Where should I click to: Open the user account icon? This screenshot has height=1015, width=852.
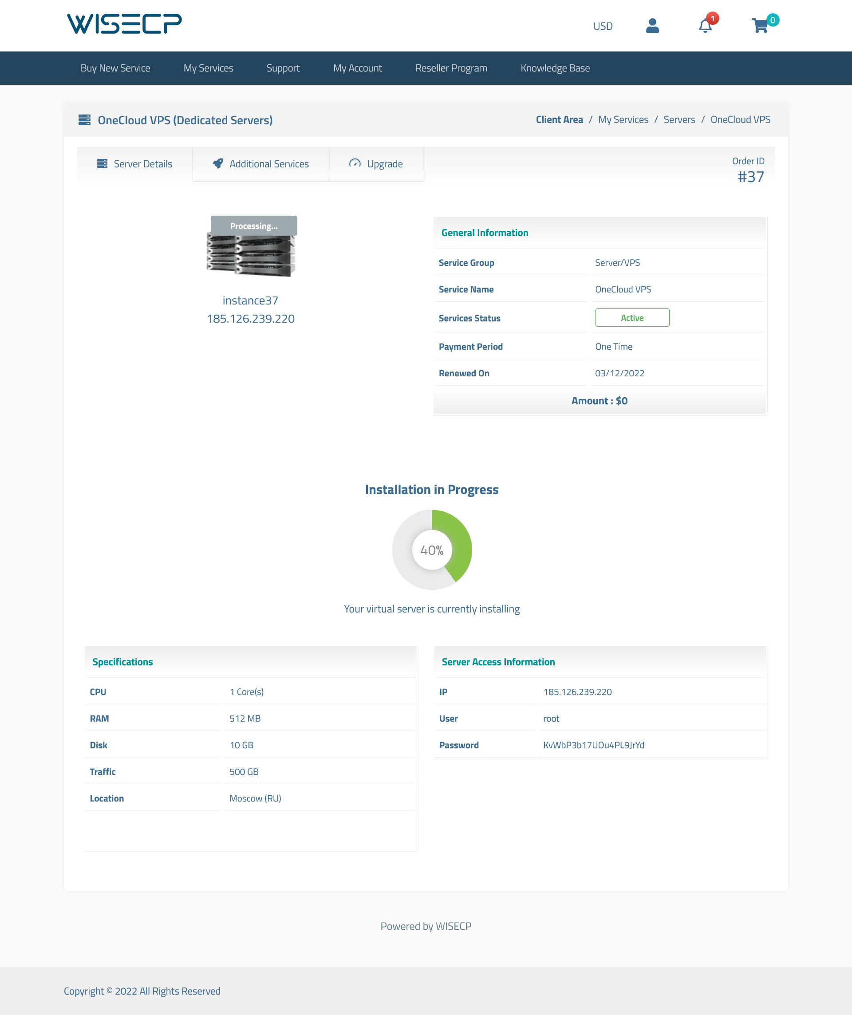tap(652, 26)
